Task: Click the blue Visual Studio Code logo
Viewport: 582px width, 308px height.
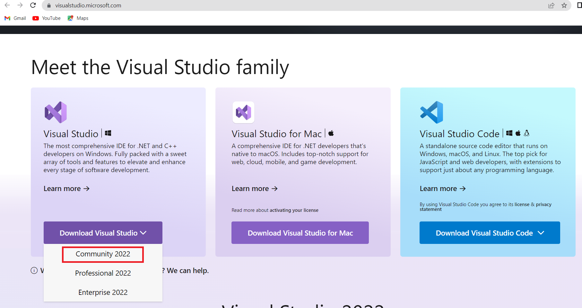Action: point(431,112)
